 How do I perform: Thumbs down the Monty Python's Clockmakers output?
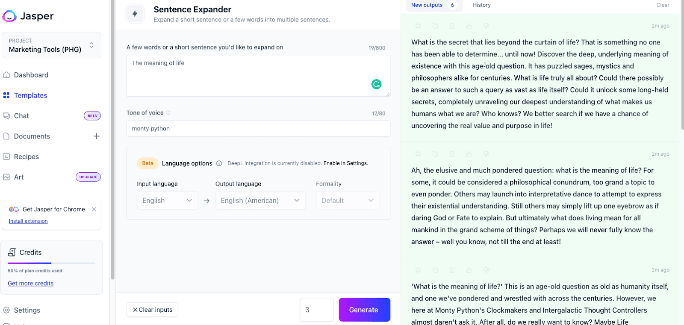[486, 270]
